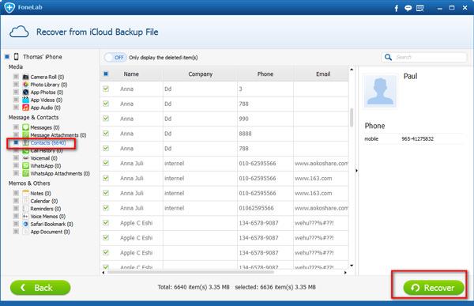Click the horizontal scrollbar right arrow
Screen dimensions: 474x306
click(x=345, y=272)
